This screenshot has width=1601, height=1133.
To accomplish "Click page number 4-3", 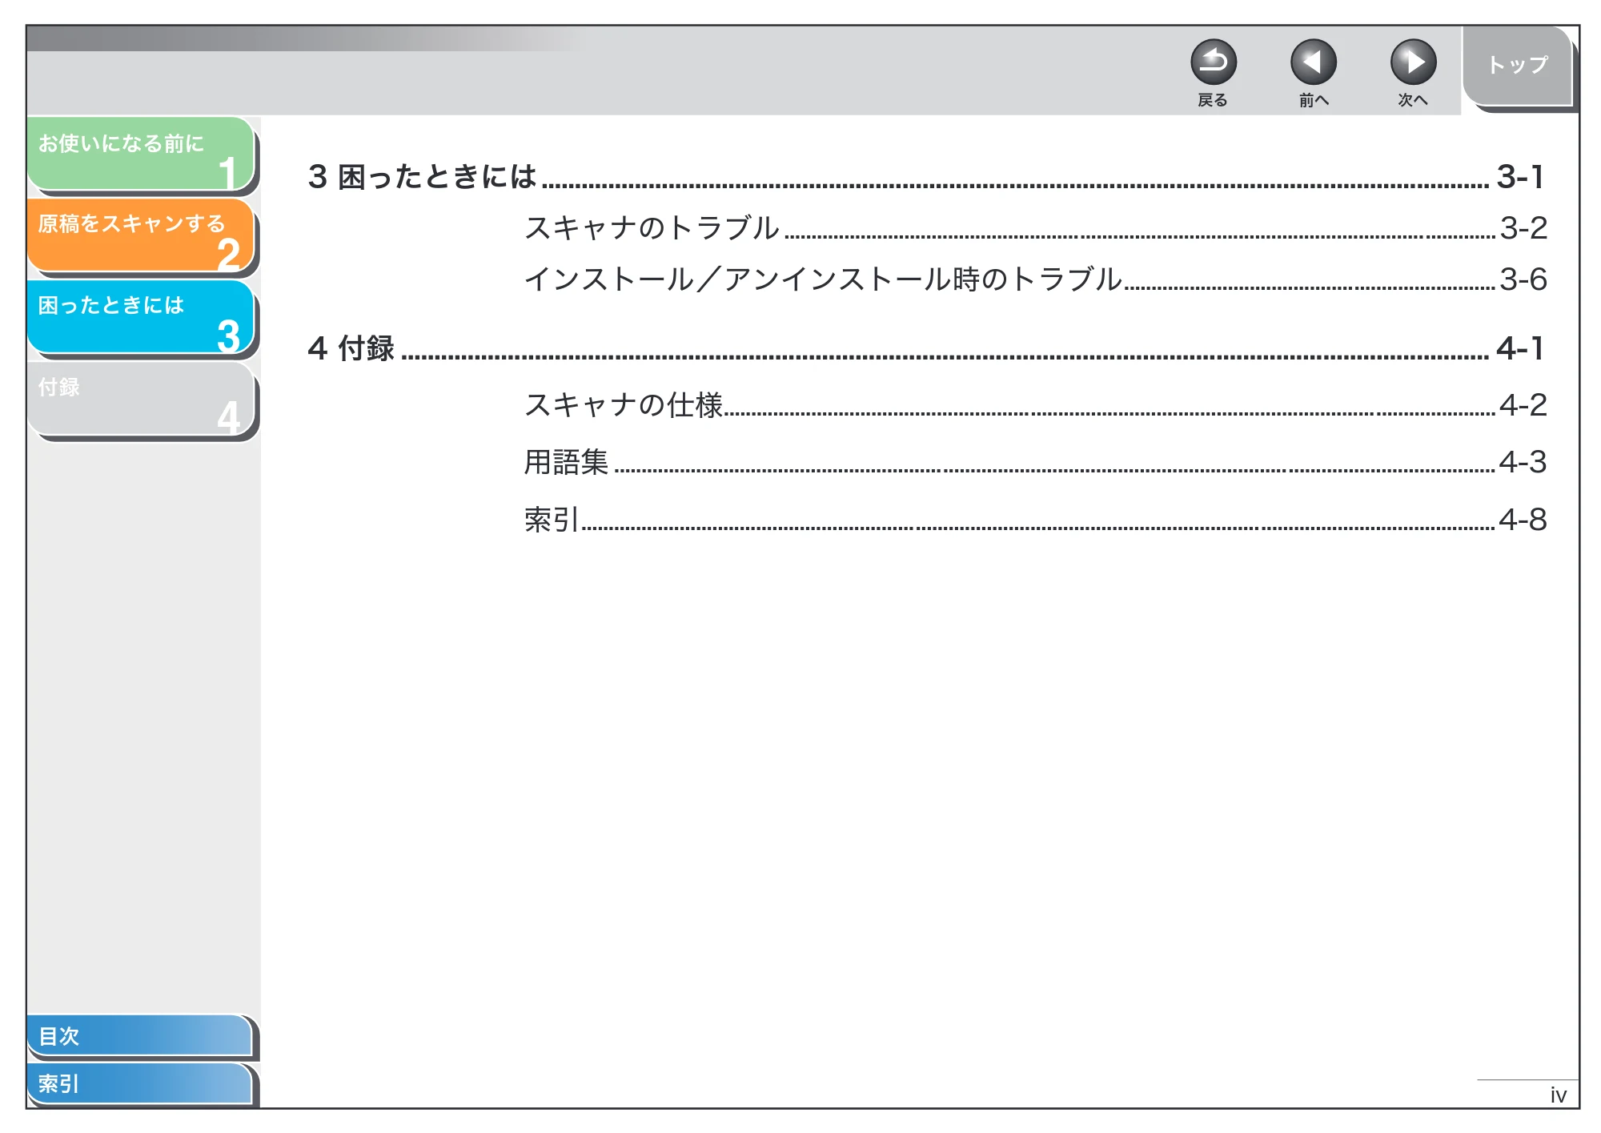I will click(x=1523, y=462).
